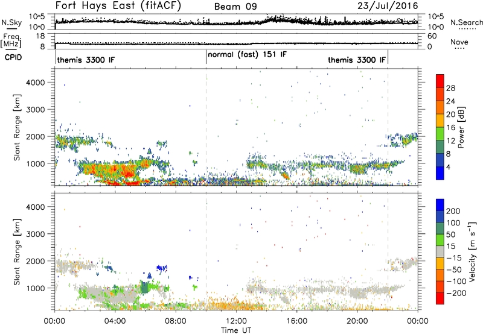Click the blue bottom of Power colorbar
The width and height of the screenshot is (483, 334).
440,173
